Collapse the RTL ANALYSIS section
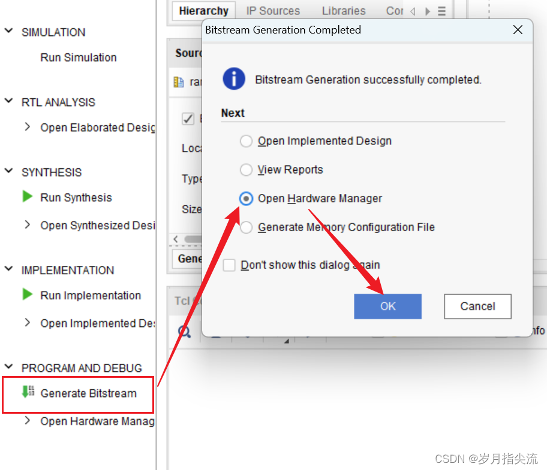This screenshot has height=470, width=547. (9, 101)
